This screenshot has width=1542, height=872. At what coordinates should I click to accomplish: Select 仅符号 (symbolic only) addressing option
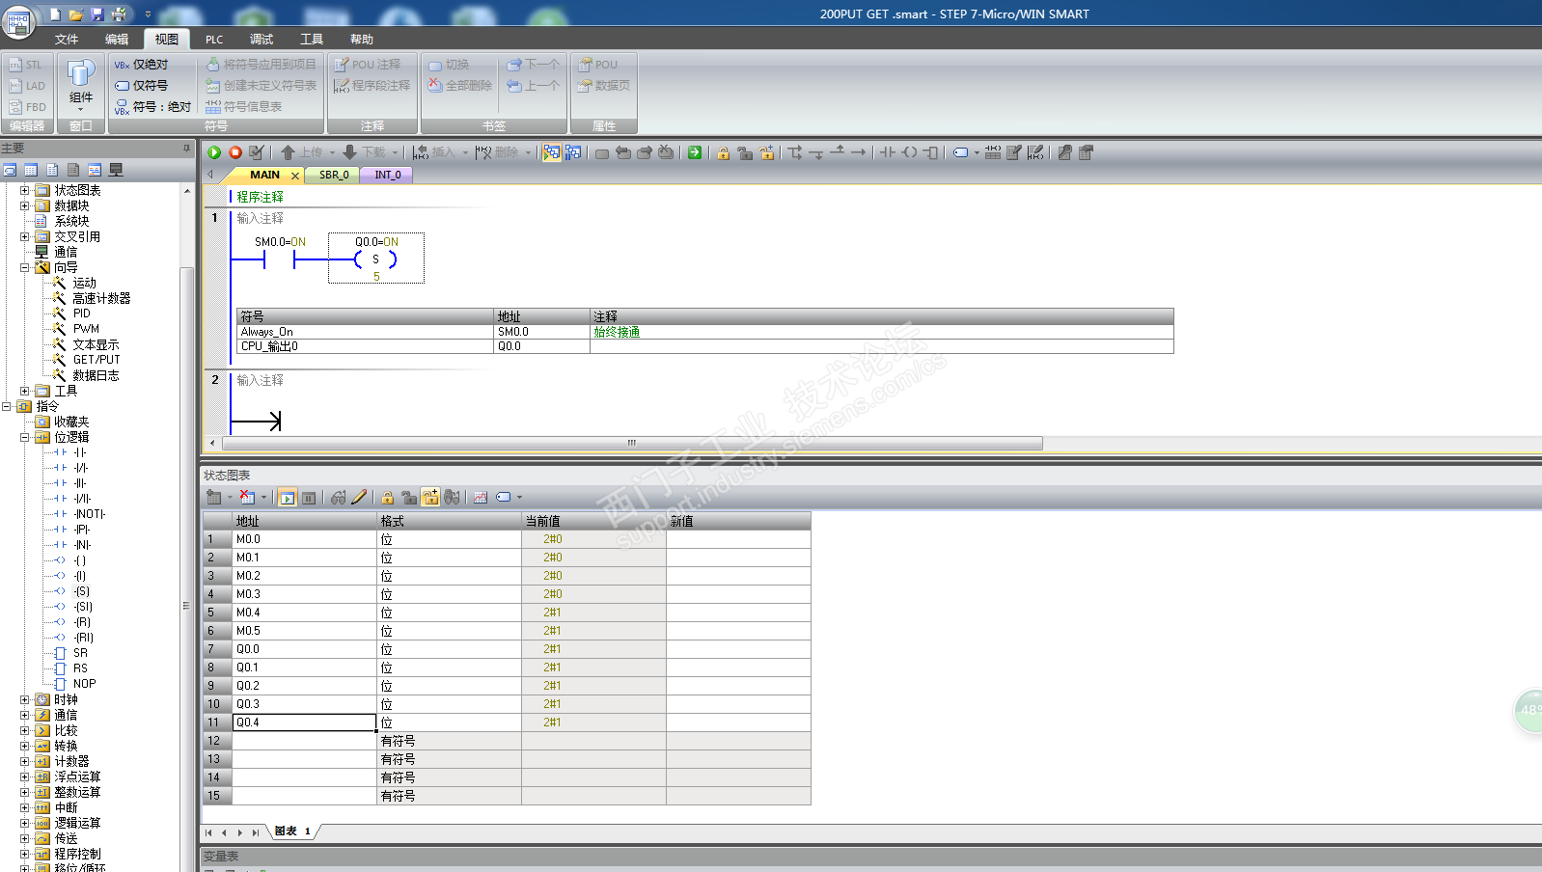tap(141, 86)
